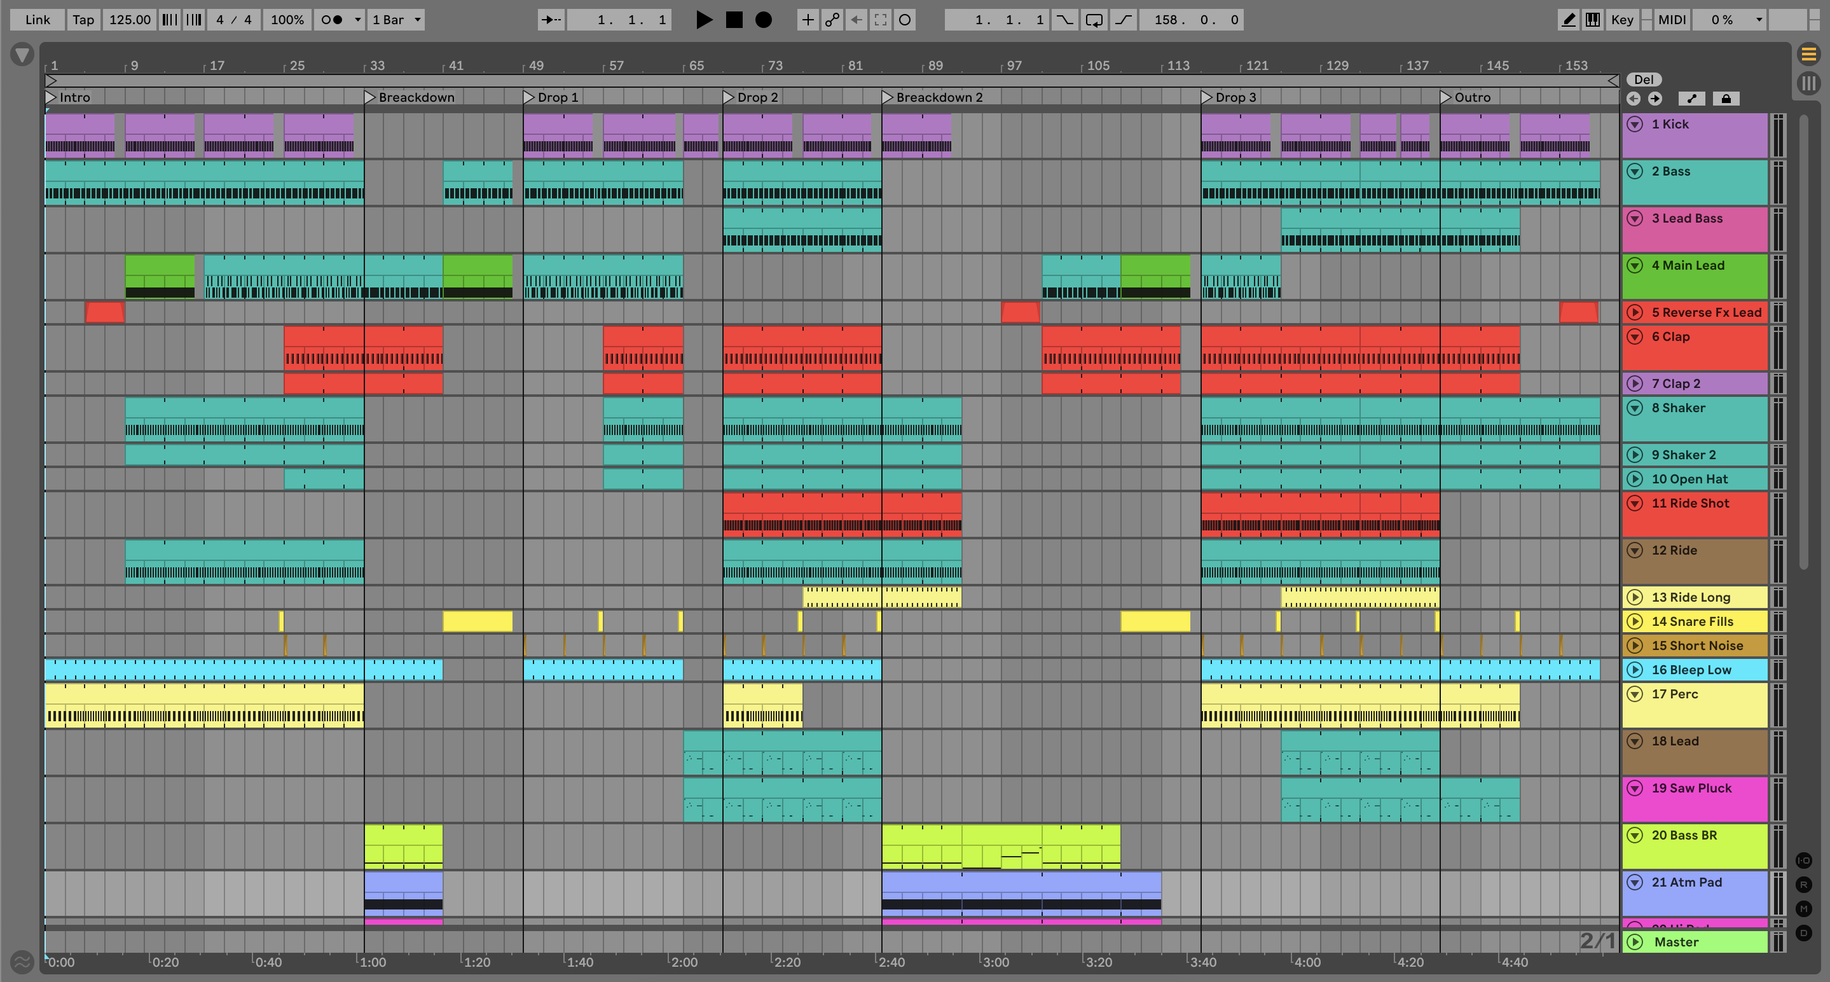Unfold the 13 Ride Long track
This screenshot has width=1830, height=982.
(1635, 598)
